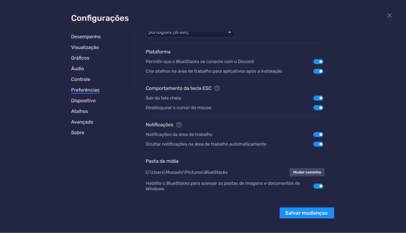Screen dimensions: 406x233
Task: Open the Desempenho settings section
Action: [x=86, y=36]
